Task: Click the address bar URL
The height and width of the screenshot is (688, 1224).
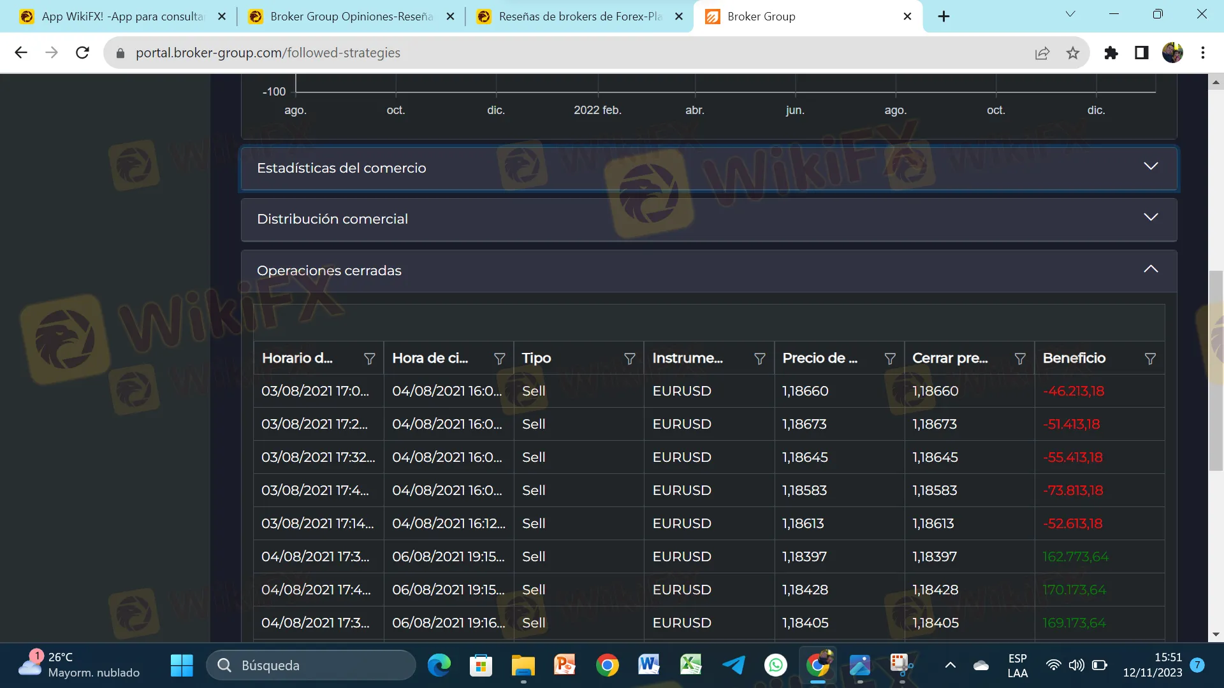Action: 268,53
